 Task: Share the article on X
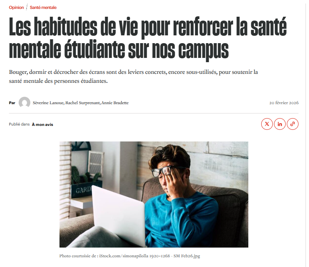(267, 124)
